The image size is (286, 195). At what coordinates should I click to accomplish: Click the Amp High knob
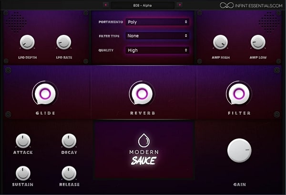point(220,42)
